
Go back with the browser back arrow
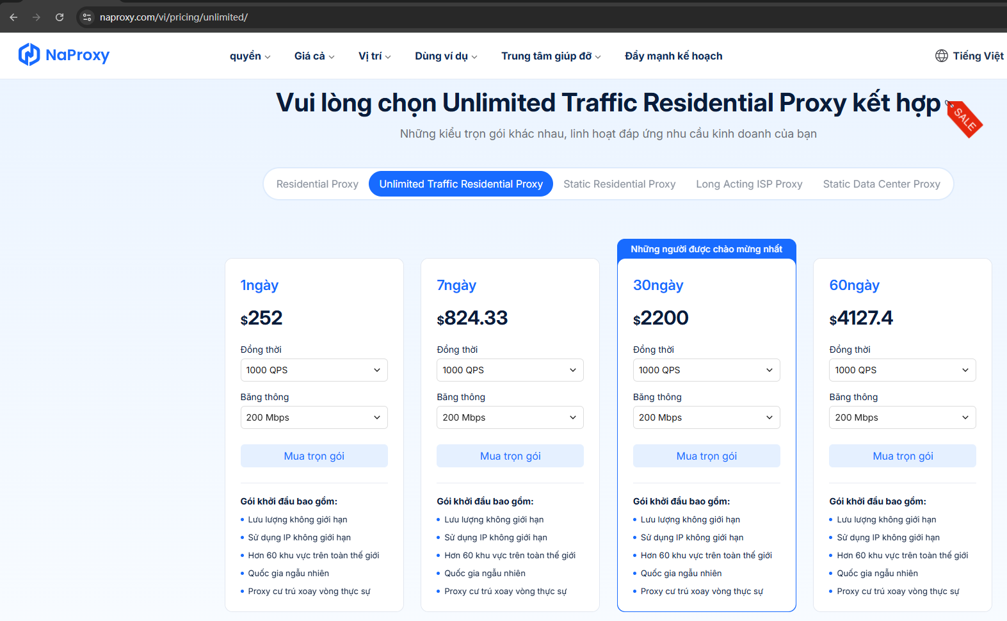13,17
